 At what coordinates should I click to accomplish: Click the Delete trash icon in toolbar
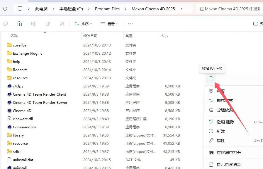(62, 24)
